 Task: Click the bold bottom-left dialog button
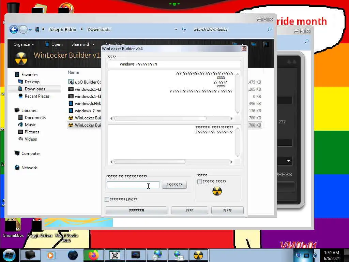(136, 210)
